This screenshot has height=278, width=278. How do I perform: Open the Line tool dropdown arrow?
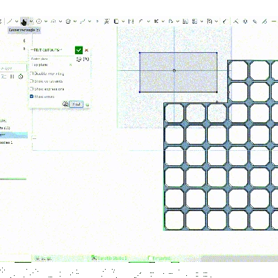(x=17, y=22)
